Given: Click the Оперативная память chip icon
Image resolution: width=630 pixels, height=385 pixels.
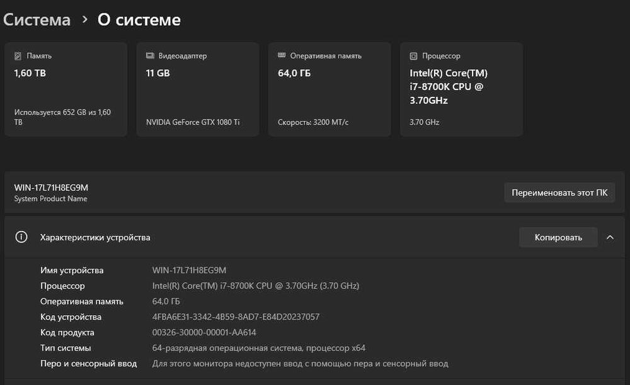Looking at the screenshot, I should click(x=282, y=56).
